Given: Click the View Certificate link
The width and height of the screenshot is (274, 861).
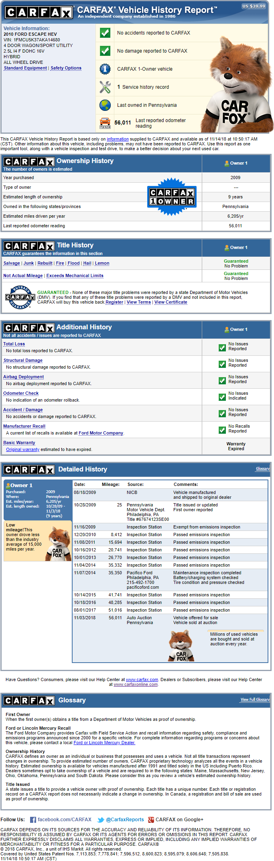Looking at the screenshot, I should [171, 302].
